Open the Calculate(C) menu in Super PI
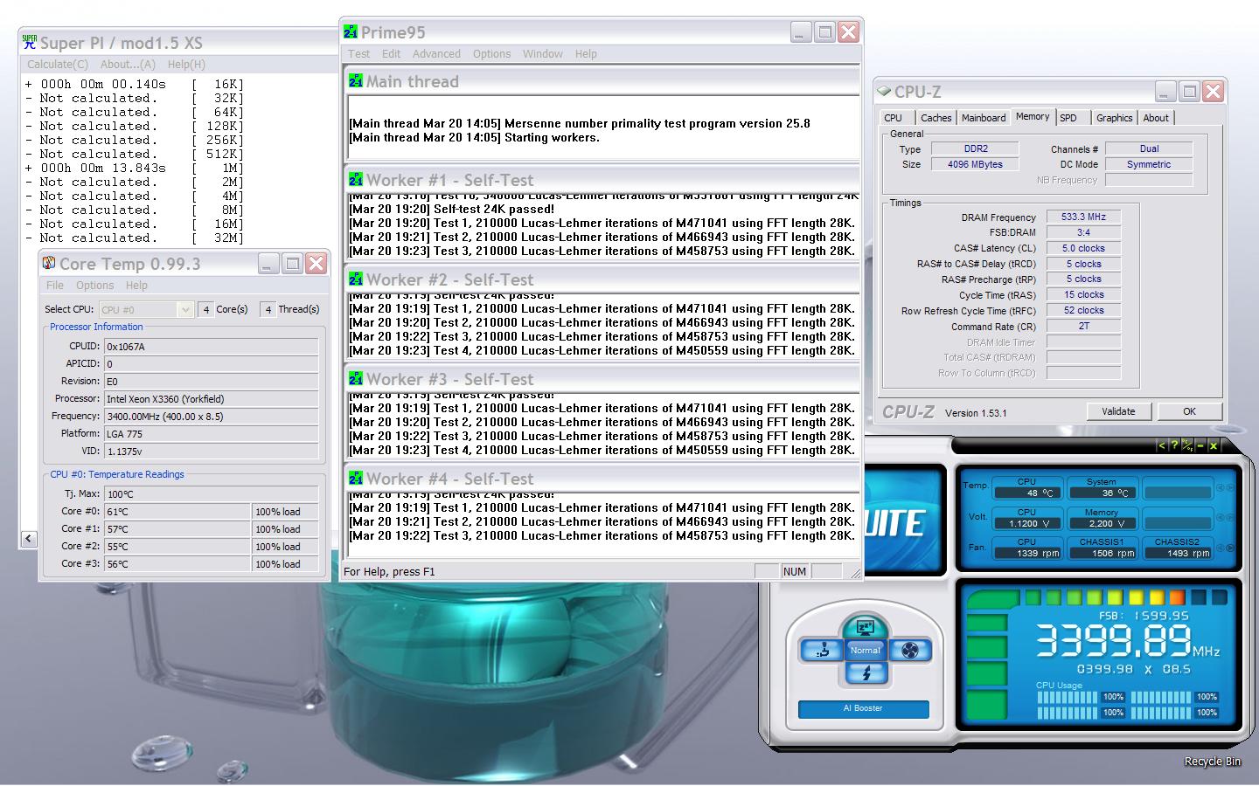 coord(57,64)
